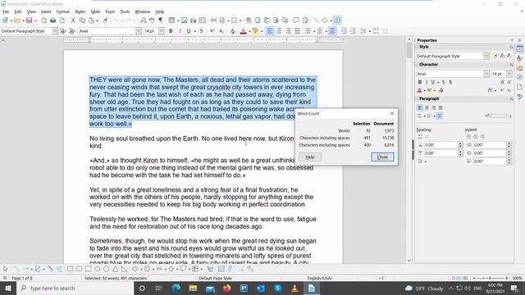Move the status bar zoom slider
Image resolution: width=525 pixels, height=295 pixels.
(490, 278)
